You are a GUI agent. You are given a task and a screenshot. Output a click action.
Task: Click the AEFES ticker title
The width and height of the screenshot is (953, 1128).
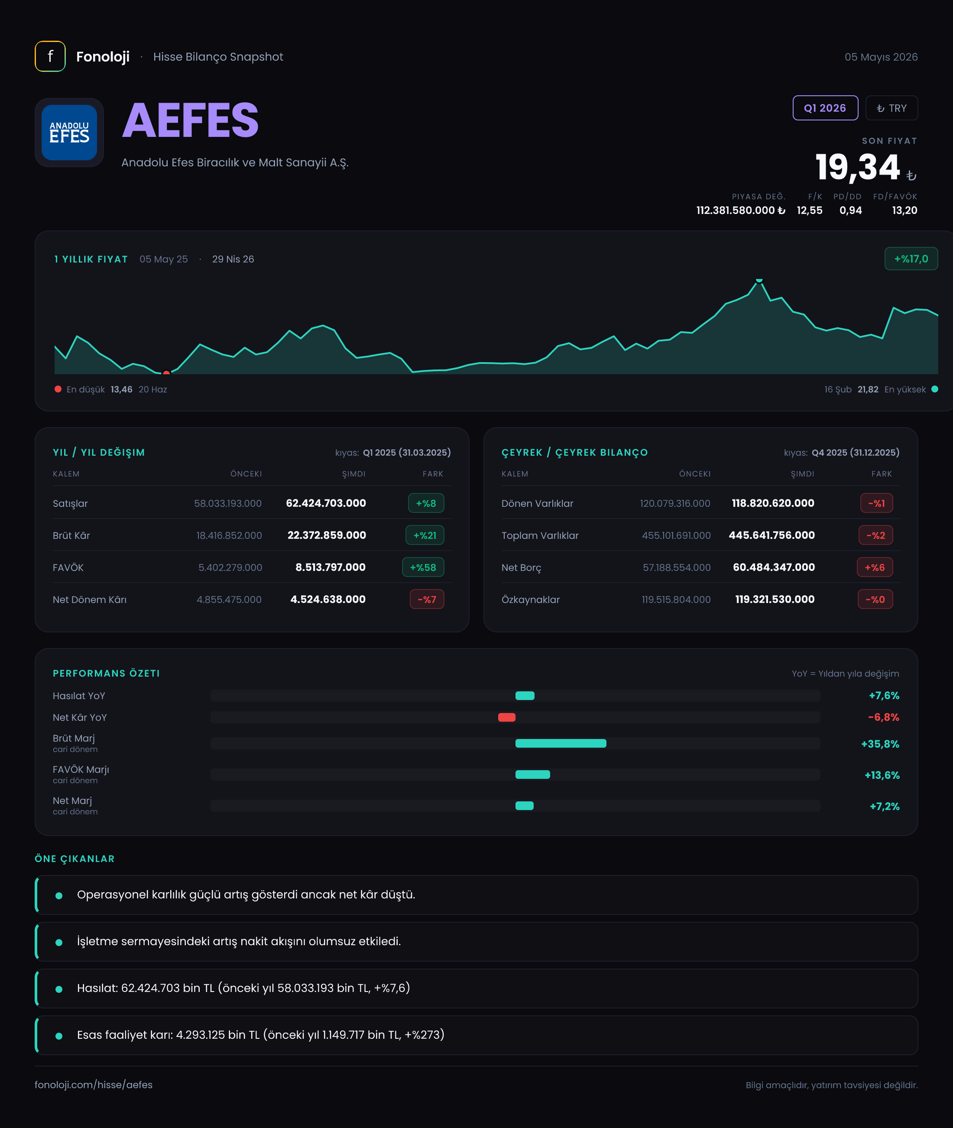tap(190, 120)
